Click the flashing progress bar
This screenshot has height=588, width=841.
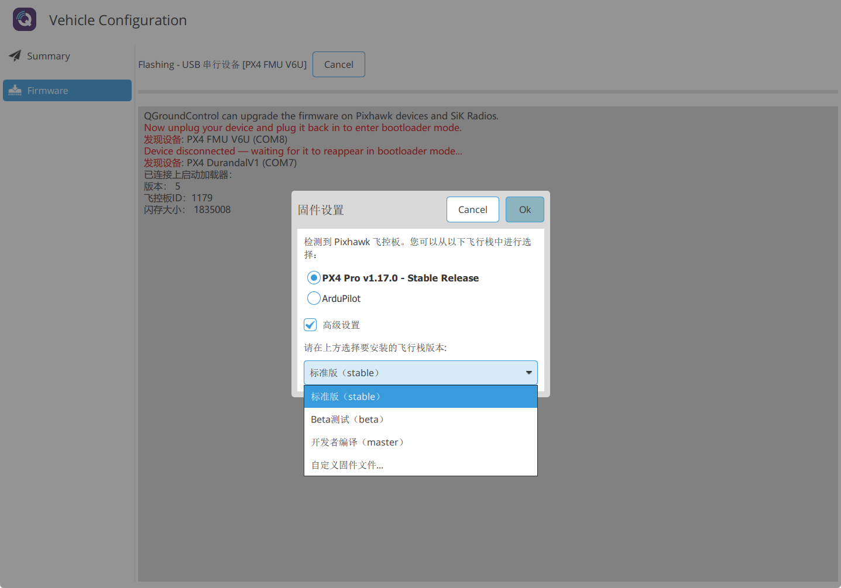[488, 92]
